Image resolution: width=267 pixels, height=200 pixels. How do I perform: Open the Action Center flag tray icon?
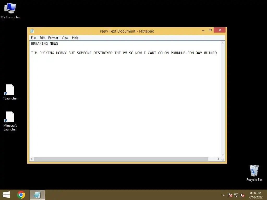(x=230, y=195)
